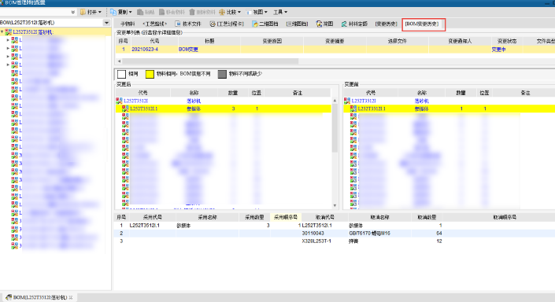Click the highlighted 采用顺序号 column header
This screenshot has width=555, height=302.
click(x=286, y=217)
